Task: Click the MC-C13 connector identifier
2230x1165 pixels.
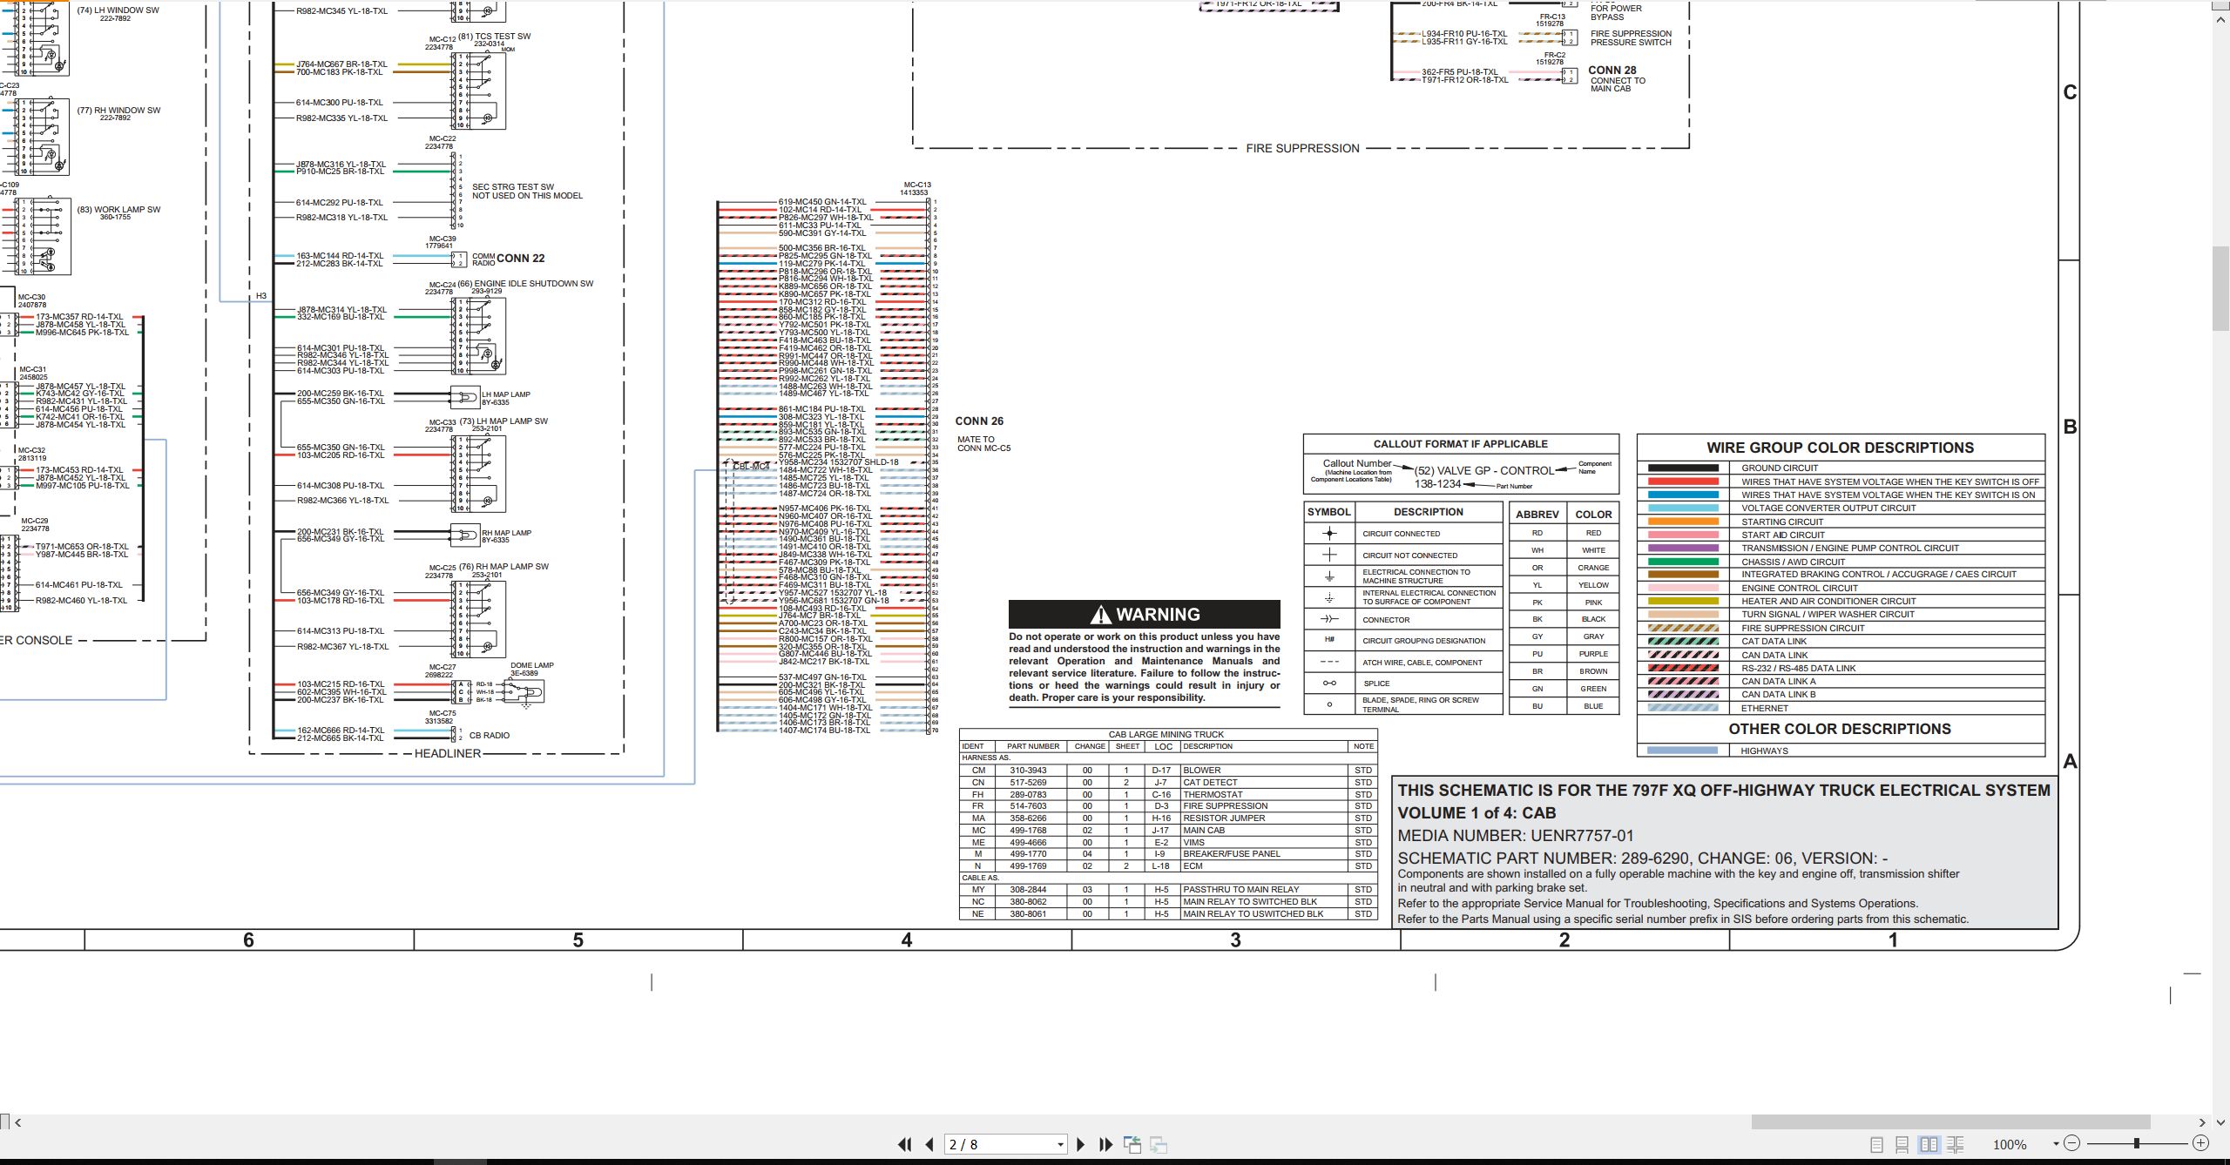Action: click(x=917, y=185)
